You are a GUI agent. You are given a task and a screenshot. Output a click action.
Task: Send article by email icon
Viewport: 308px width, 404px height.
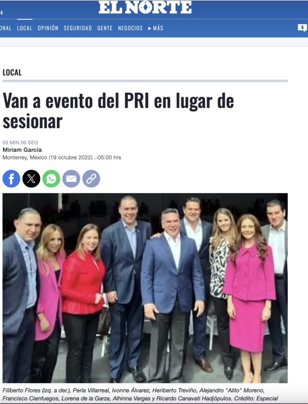71,179
